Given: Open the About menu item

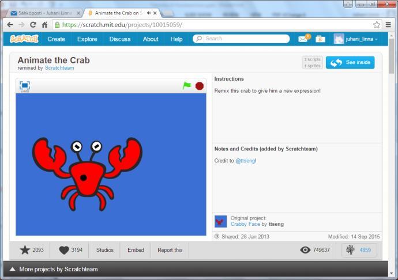Looking at the screenshot, I should tap(151, 39).
